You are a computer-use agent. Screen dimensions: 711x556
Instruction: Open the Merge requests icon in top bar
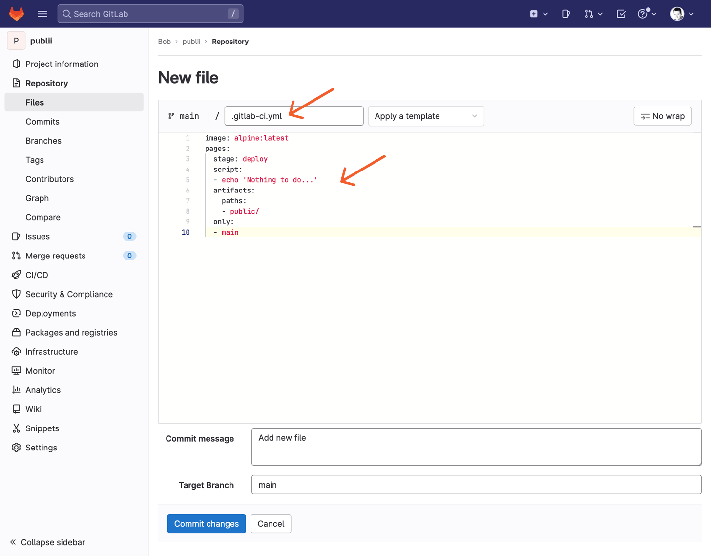coord(589,14)
